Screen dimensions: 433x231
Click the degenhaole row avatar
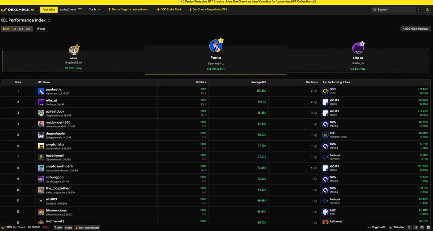coord(41,135)
